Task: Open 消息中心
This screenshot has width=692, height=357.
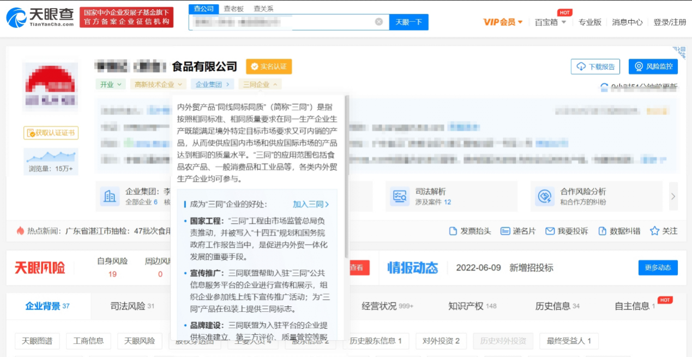Action: (627, 22)
